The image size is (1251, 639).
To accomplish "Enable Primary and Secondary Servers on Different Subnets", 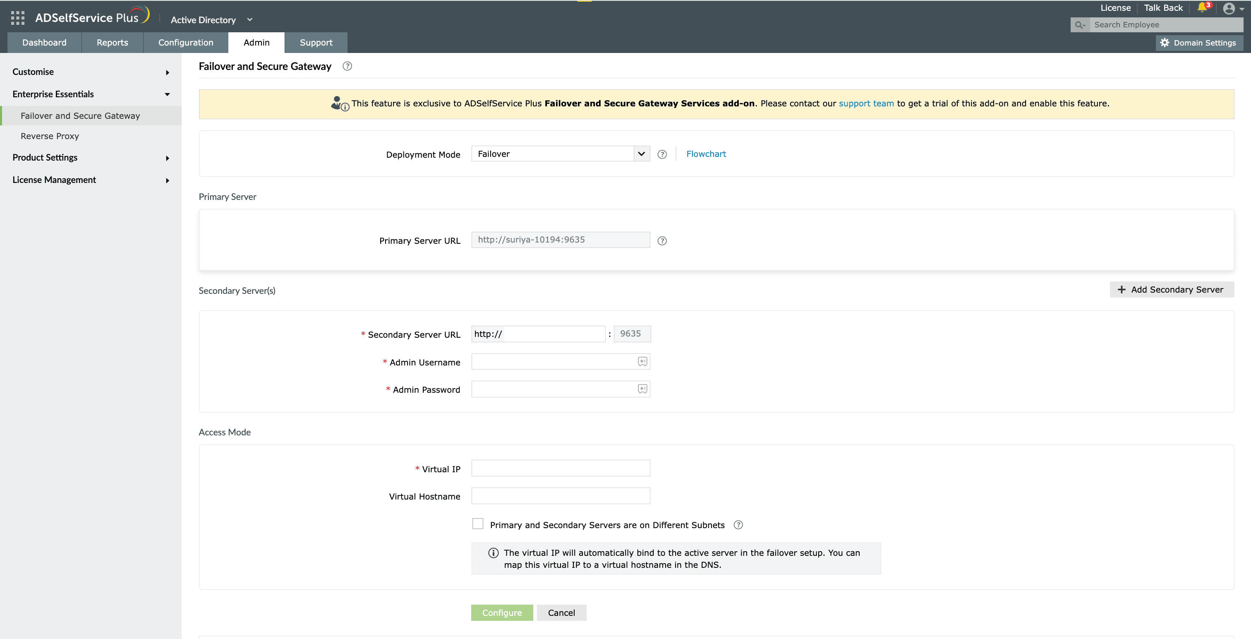I will (x=478, y=524).
